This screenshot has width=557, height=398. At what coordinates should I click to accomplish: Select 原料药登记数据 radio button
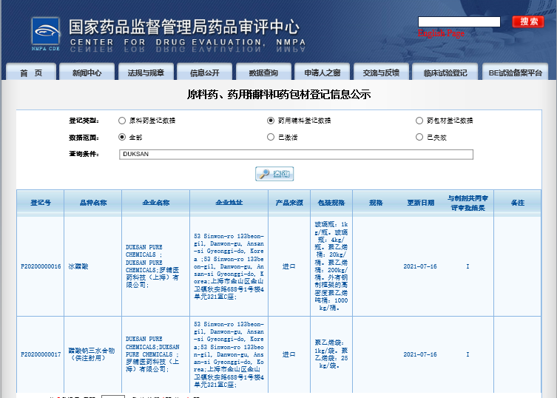122,121
